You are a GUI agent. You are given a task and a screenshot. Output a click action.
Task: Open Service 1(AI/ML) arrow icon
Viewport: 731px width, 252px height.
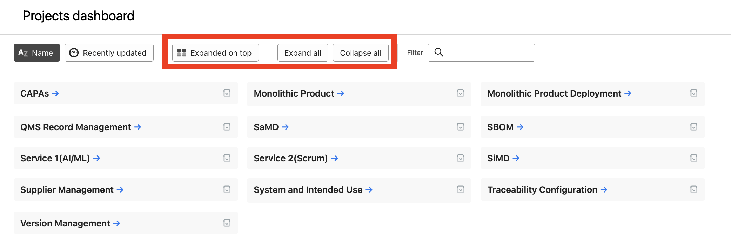[97, 158]
